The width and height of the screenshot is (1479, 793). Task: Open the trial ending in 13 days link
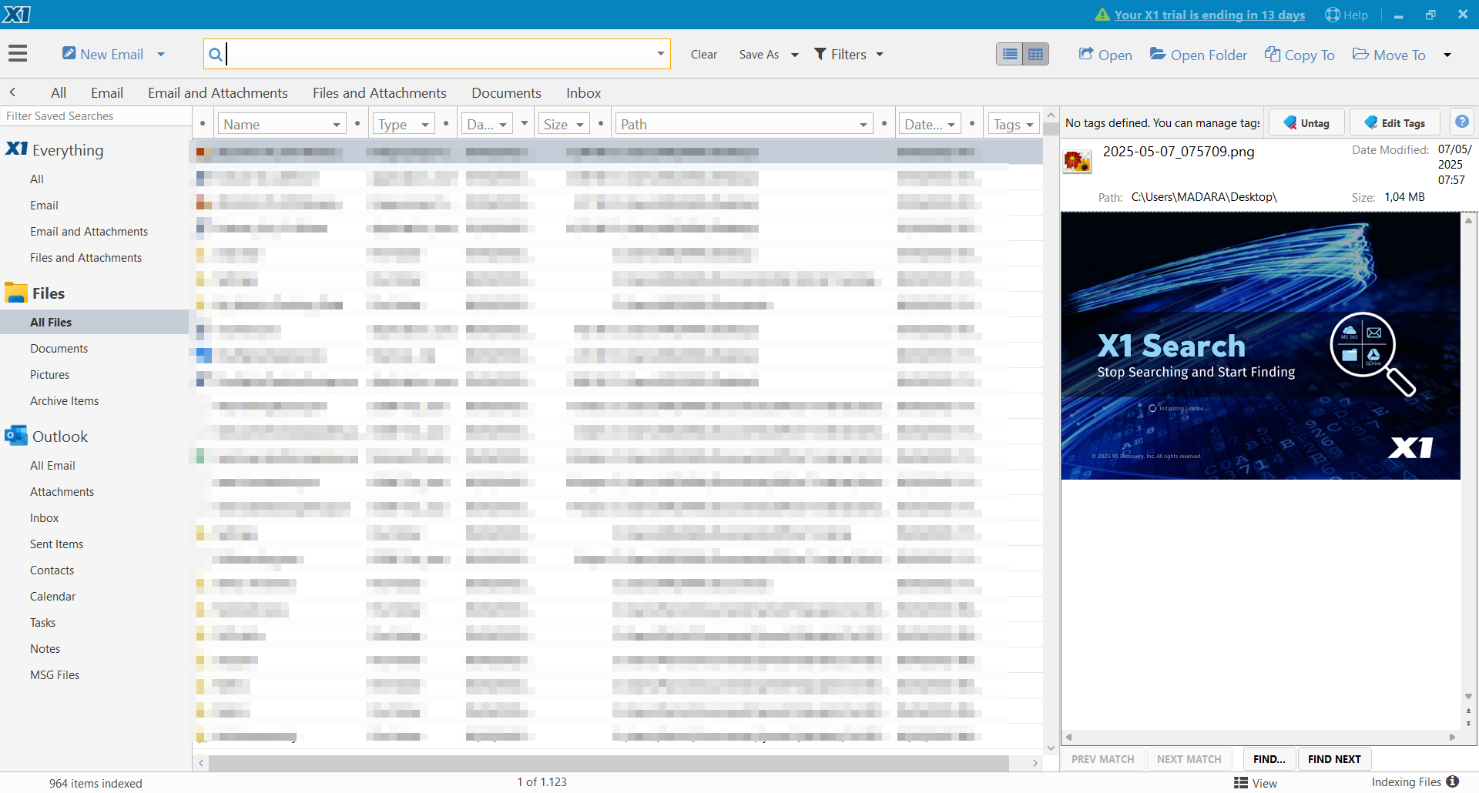[x=1209, y=15]
